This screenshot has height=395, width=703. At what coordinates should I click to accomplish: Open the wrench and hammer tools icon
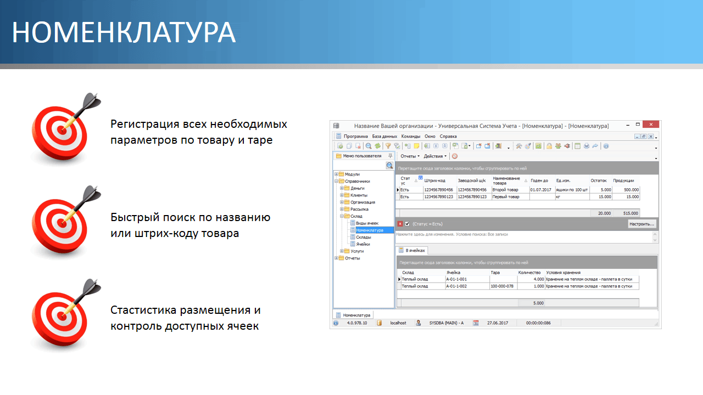click(518, 146)
